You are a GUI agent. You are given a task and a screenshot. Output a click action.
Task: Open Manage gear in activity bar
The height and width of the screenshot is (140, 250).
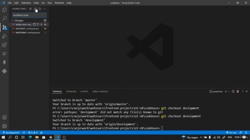coord(4,126)
